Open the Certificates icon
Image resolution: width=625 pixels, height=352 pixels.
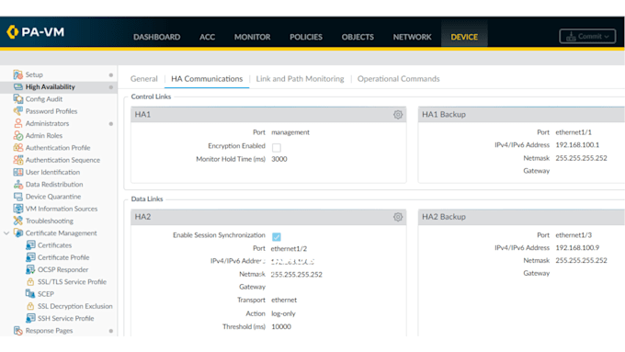(x=30, y=245)
